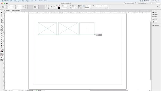The width and height of the screenshot is (161, 91).
Task: Open the Type menu
Action: coord(23,1)
